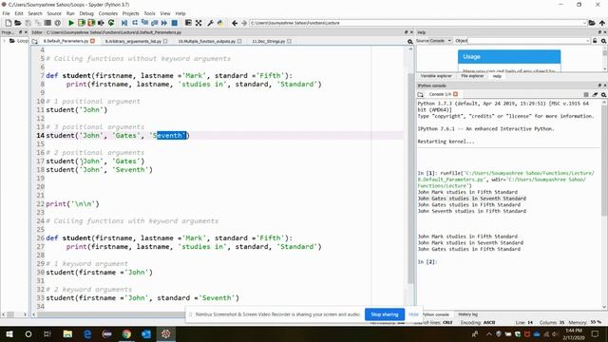Expand the working directory path dropdown
608x342 pixels.
(584, 23)
